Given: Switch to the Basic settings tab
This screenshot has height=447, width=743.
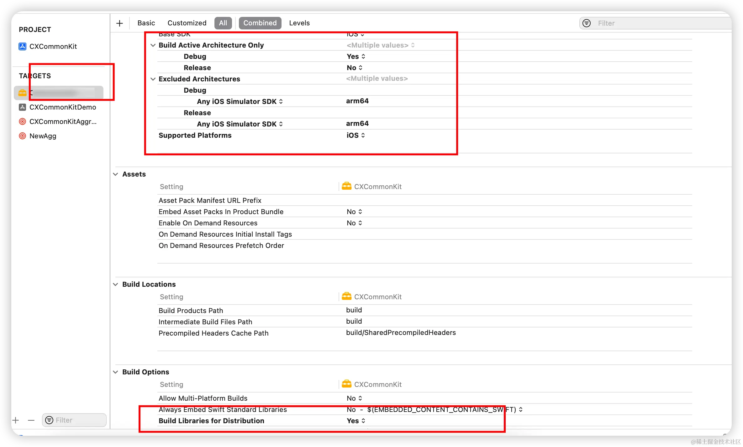Looking at the screenshot, I should (x=146, y=23).
